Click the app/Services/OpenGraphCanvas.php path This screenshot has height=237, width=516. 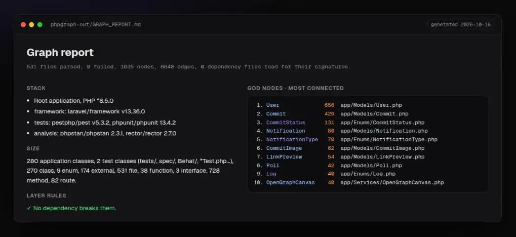[392, 182]
